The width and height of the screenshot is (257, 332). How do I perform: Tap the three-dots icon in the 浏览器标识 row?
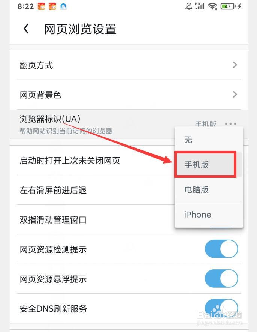tap(230, 124)
